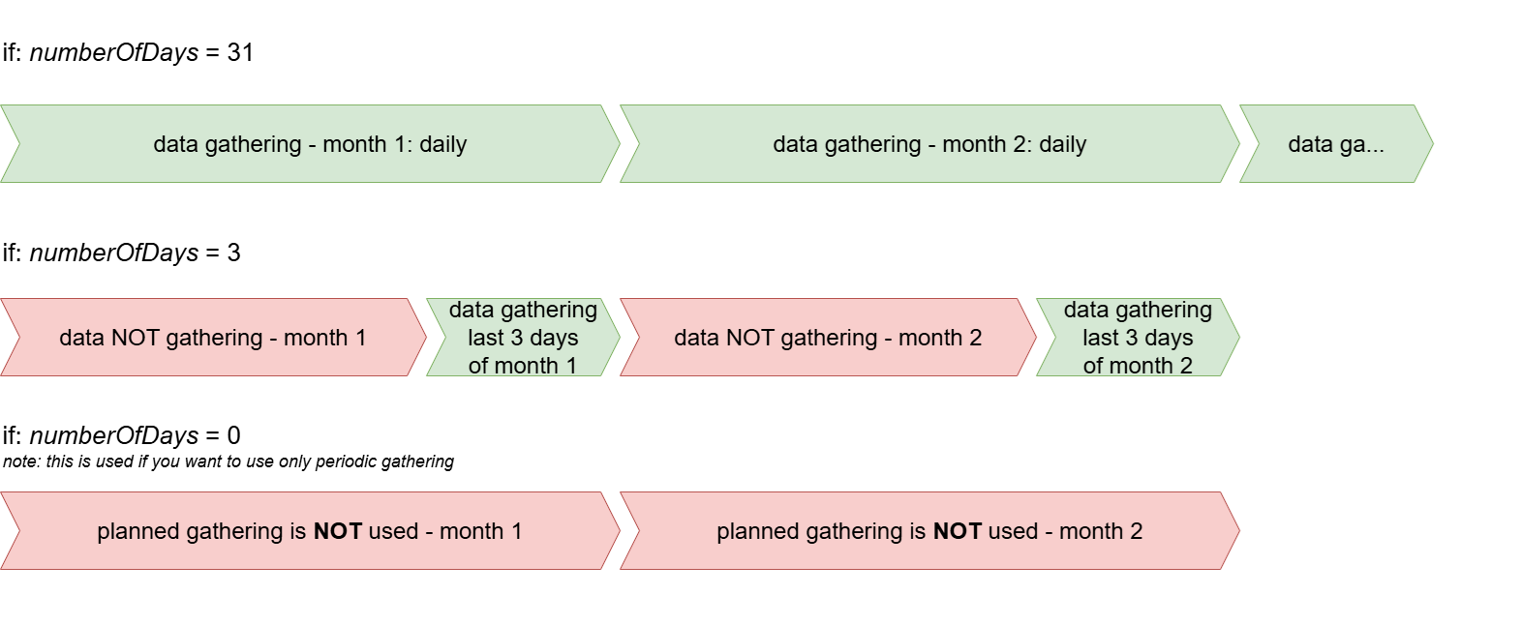The image size is (1522, 625).
Task: Click italic 'numberOfDays' in the '= 0' heading
Action: (114, 435)
